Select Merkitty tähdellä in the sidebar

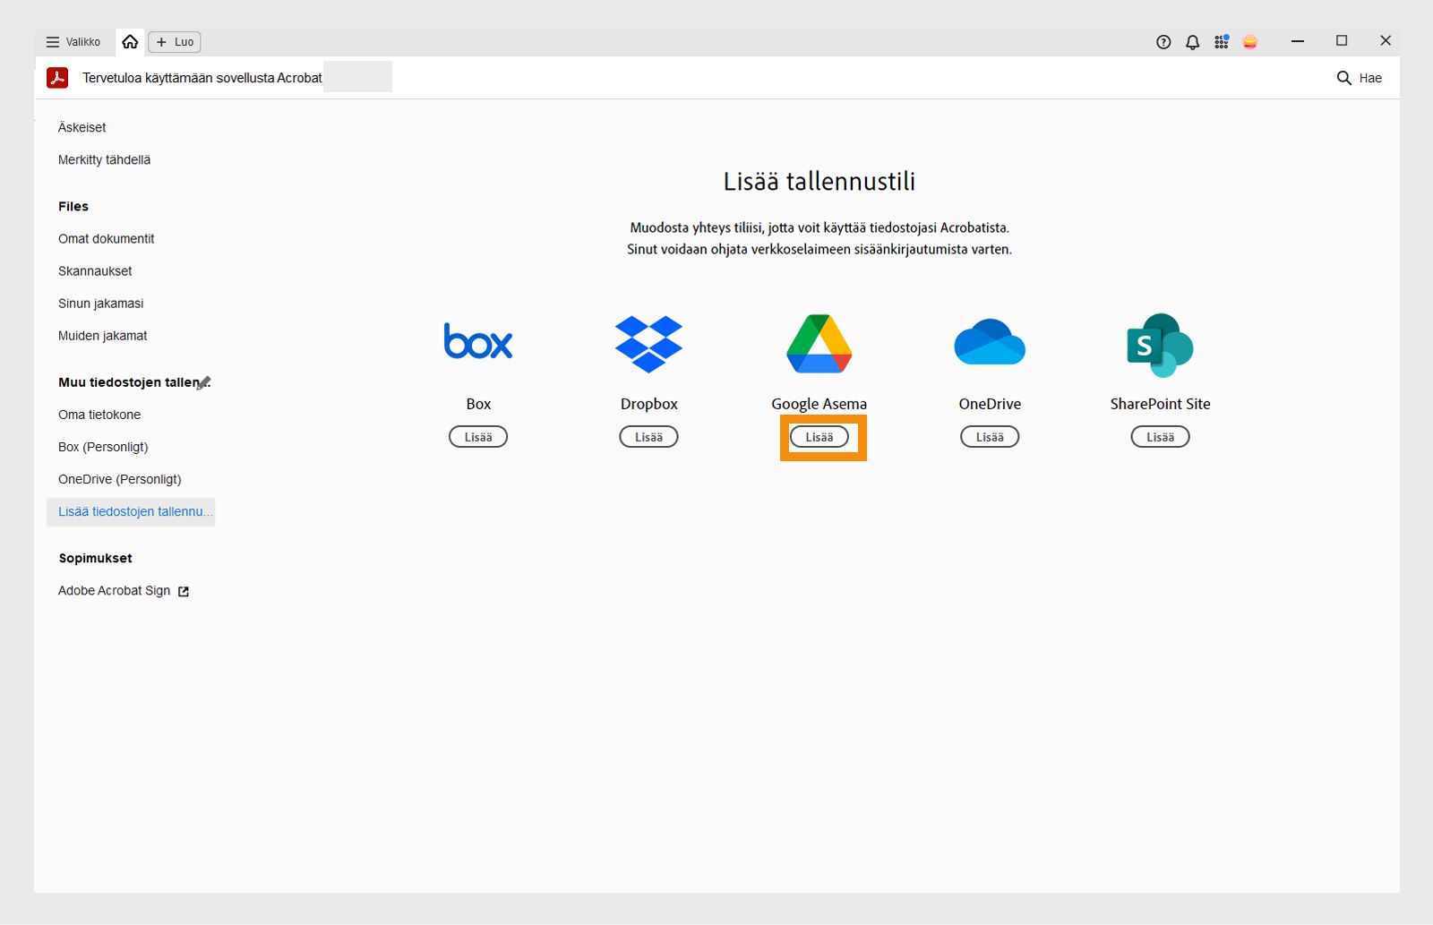[104, 159]
